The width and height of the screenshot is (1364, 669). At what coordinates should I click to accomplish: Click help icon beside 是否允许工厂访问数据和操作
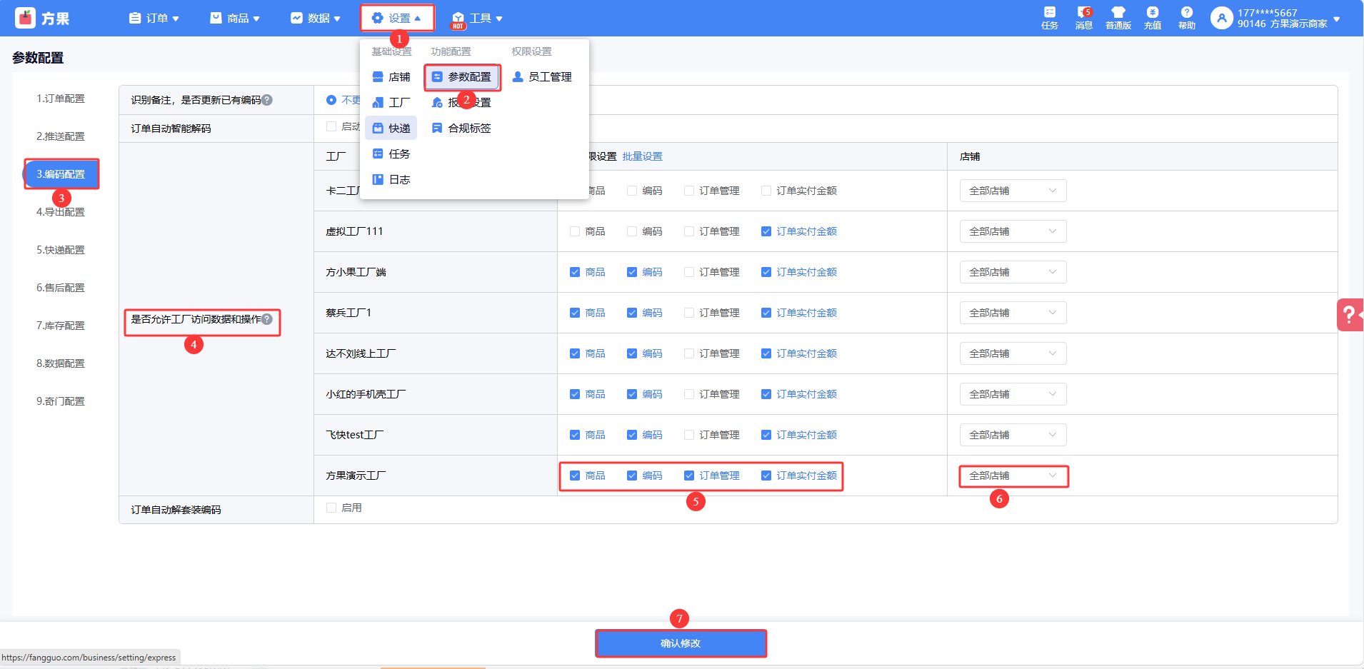[x=267, y=319]
